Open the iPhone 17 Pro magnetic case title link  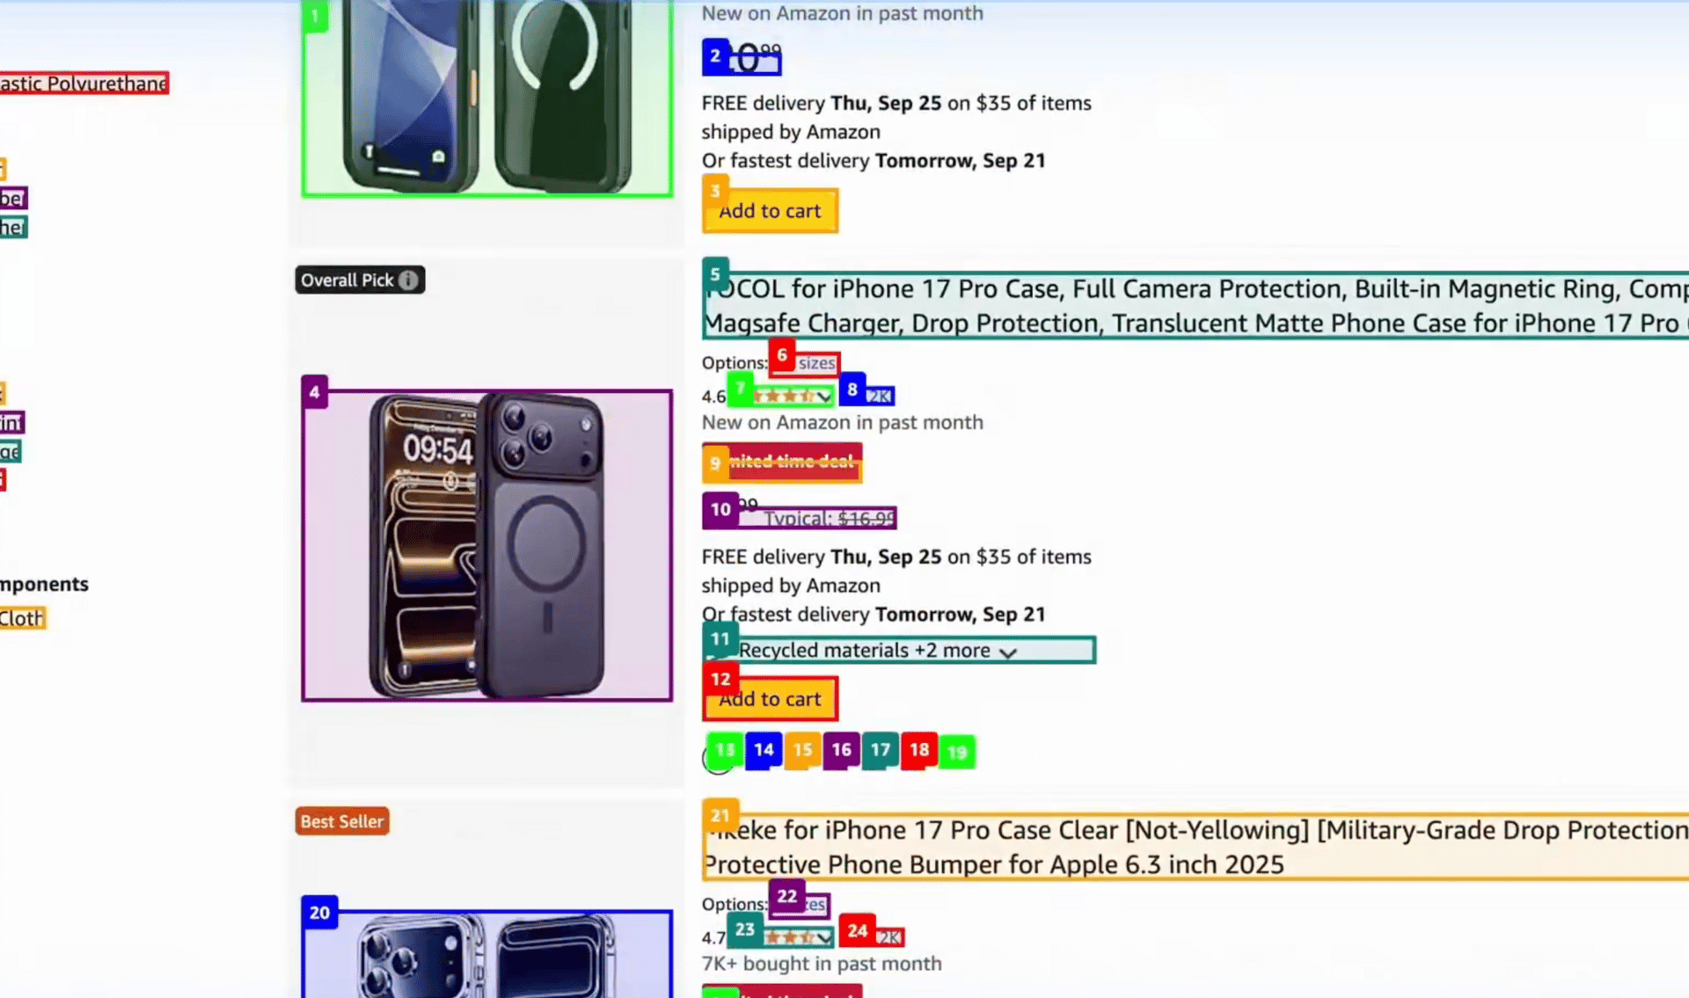point(1195,306)
